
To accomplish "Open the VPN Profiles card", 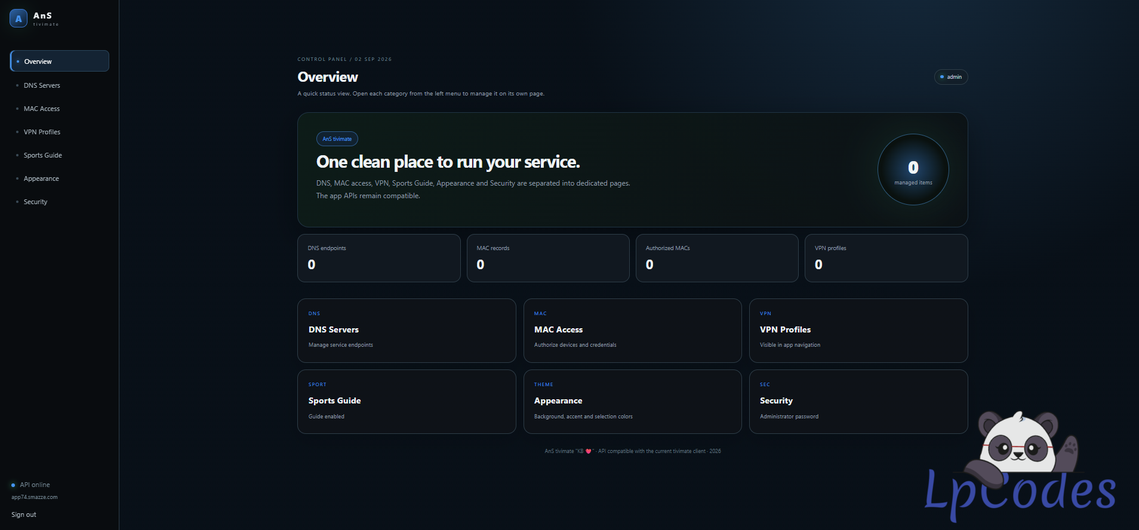I will [858, 331].
